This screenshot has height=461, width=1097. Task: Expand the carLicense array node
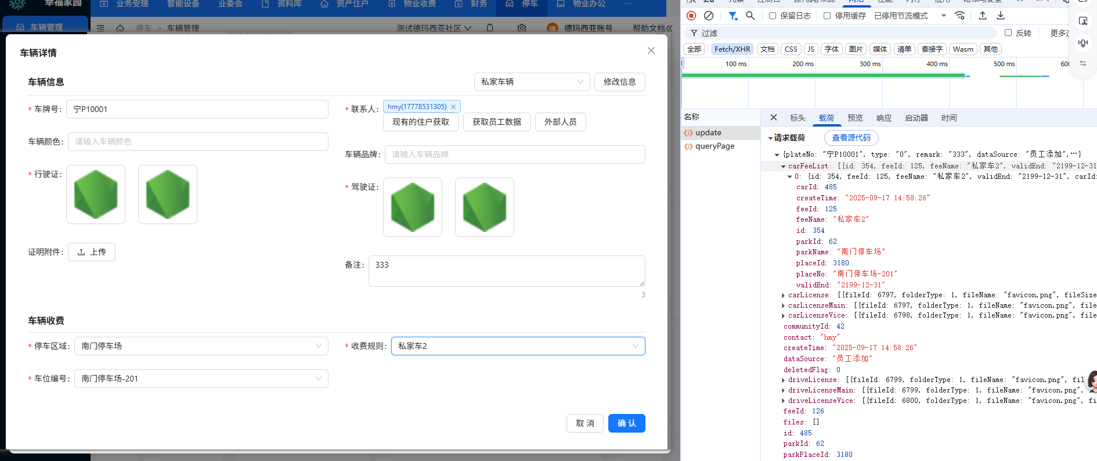click(x=783, y=296)
